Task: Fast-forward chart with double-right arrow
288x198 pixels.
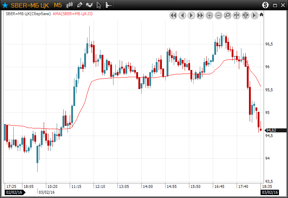Action: click(200, 15)
